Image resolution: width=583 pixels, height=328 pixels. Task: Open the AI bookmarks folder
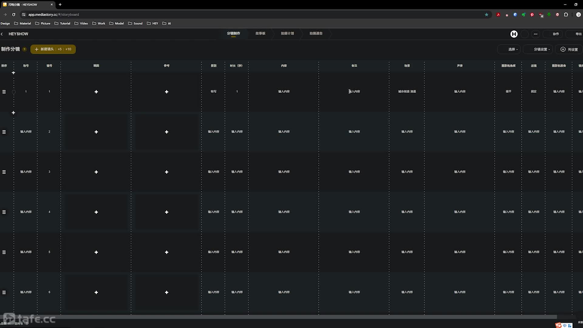[x=167, y=23]
